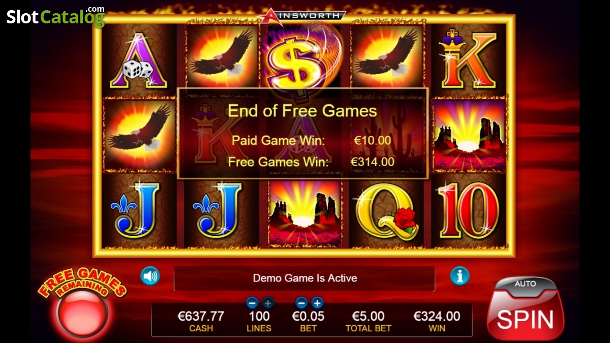The width and height of the screenshot is (610, 343).
Task: Click the red Free Games Remaining orb
Action: pos(82,314)
